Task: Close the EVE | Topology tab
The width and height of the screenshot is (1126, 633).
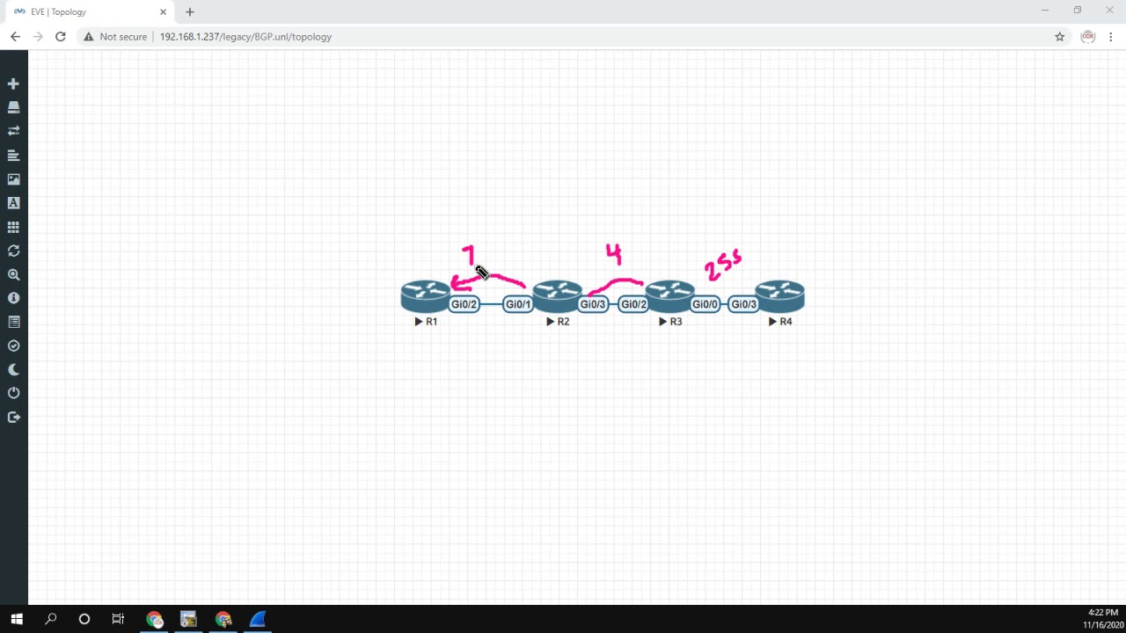Action: coord(163,12)
